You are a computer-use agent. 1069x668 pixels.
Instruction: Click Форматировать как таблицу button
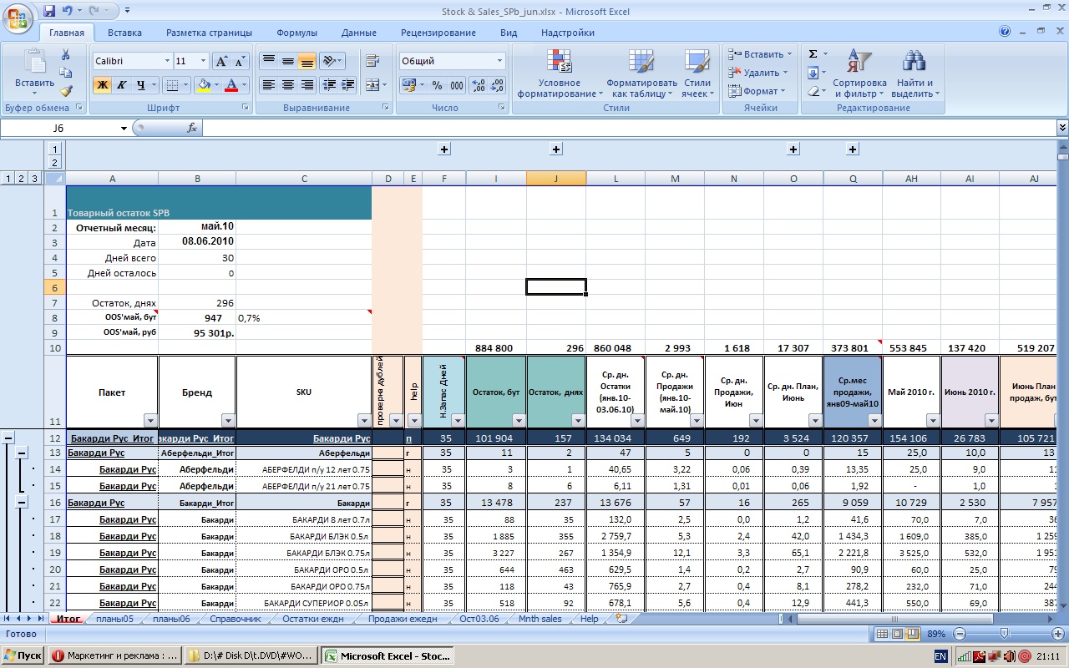[641, 73]
